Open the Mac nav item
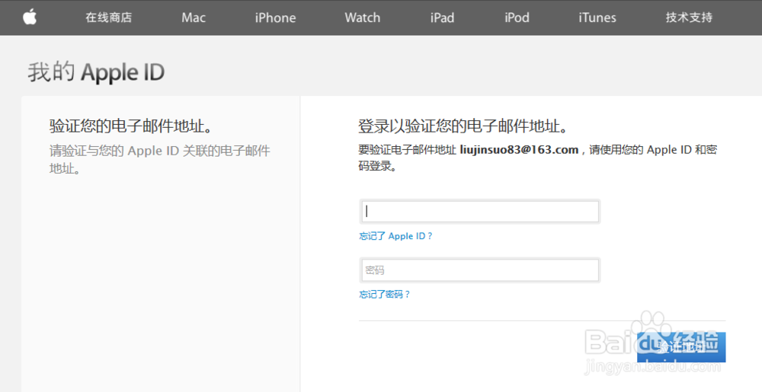The height and width of the screenshot is (392, 762). click(194, 18)
